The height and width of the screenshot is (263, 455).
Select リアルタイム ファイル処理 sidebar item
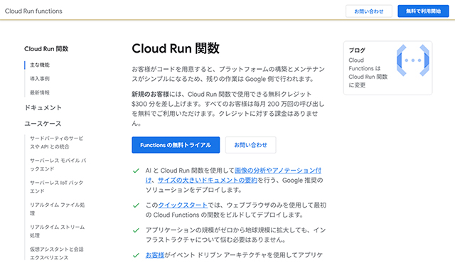57,209
